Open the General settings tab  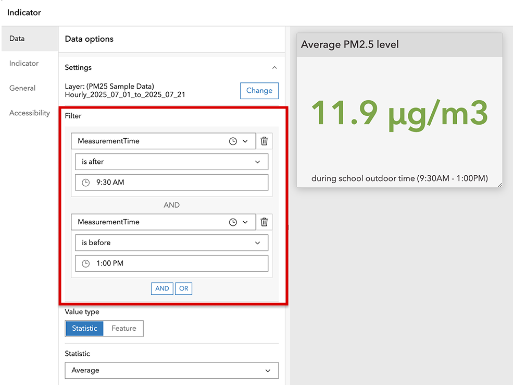point(22,88)
